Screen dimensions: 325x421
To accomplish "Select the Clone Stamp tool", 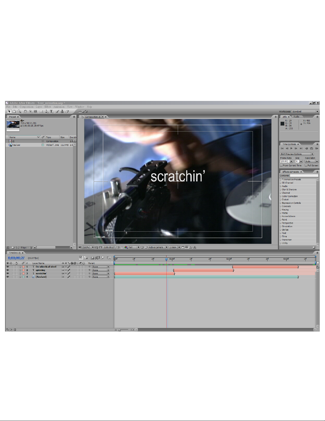I will click(x=62, y=112).
